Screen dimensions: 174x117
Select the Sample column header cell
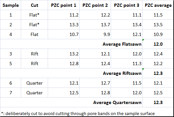pos(10,5)
